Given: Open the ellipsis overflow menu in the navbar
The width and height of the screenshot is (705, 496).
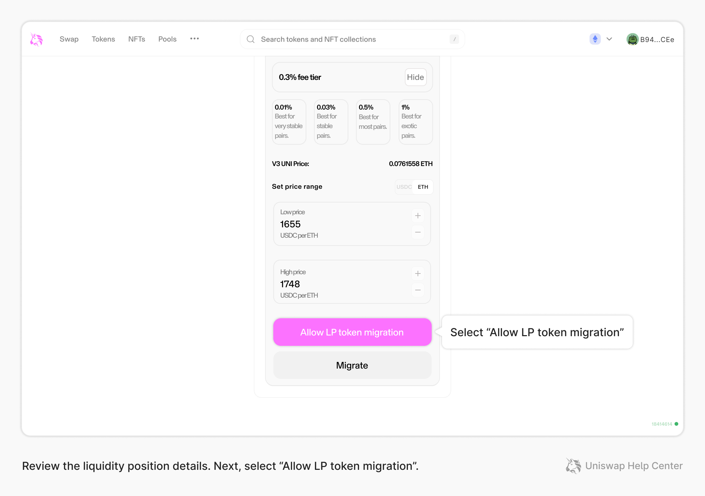Looking at the screenshot, I should [194, 39].
